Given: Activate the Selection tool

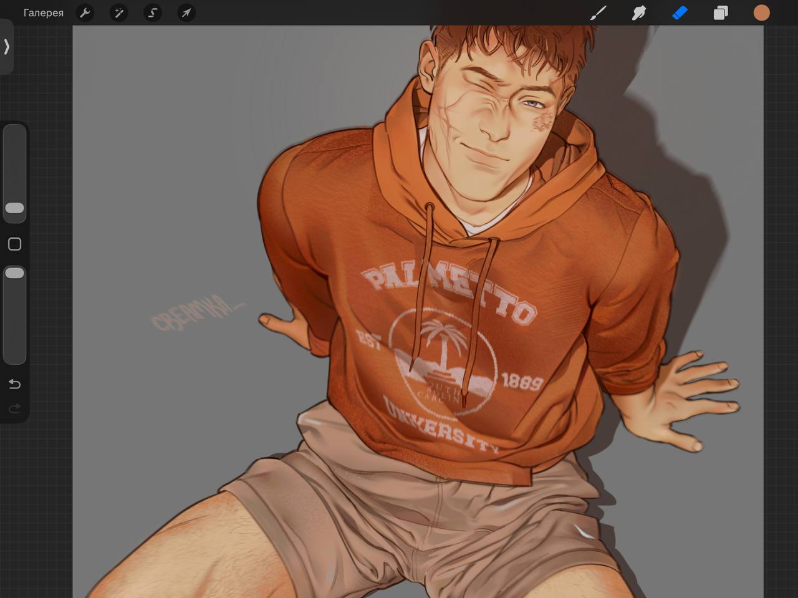Looking at the screenshot, I should coord(152,12).
